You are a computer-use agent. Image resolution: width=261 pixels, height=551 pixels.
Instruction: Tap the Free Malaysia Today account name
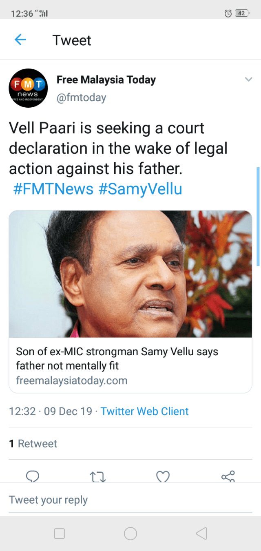(106, 80)
